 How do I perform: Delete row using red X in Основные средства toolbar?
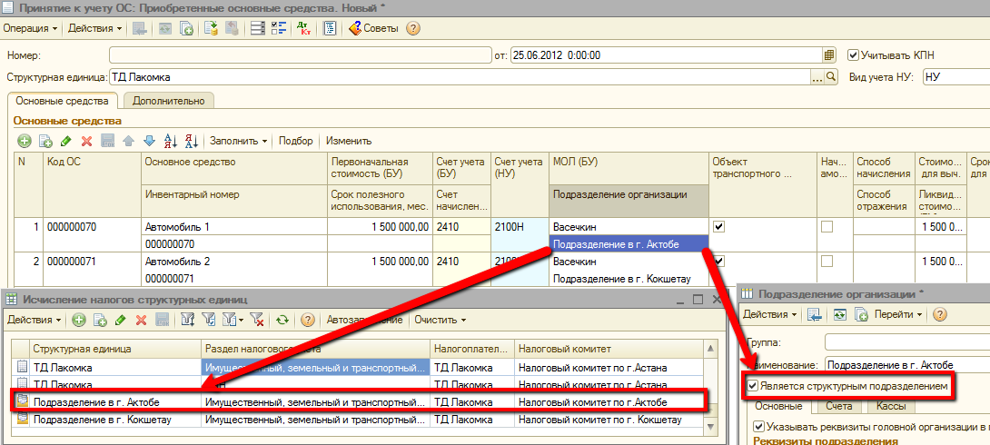pyautogui.click(x=87, y=141)
